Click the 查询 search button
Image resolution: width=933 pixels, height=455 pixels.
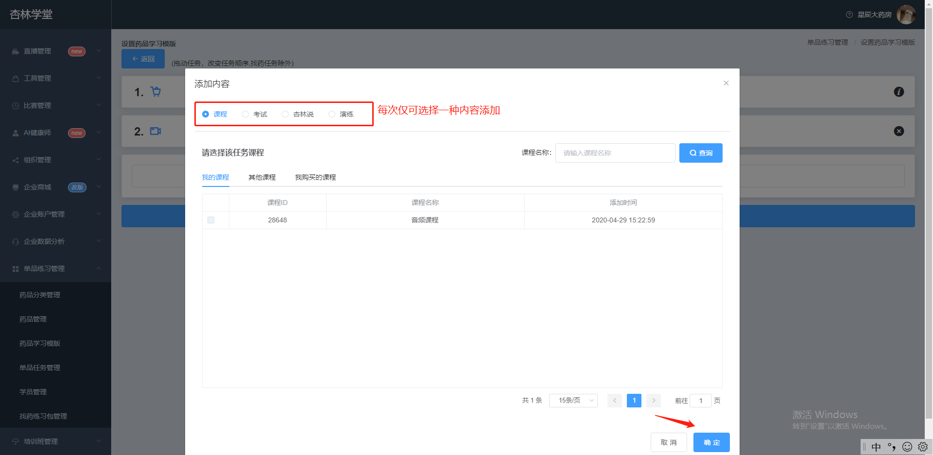click(701, 153)
